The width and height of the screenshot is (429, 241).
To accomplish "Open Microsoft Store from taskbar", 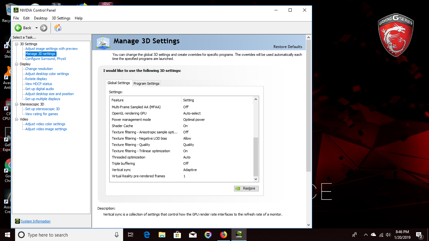I will pos(177,235).
